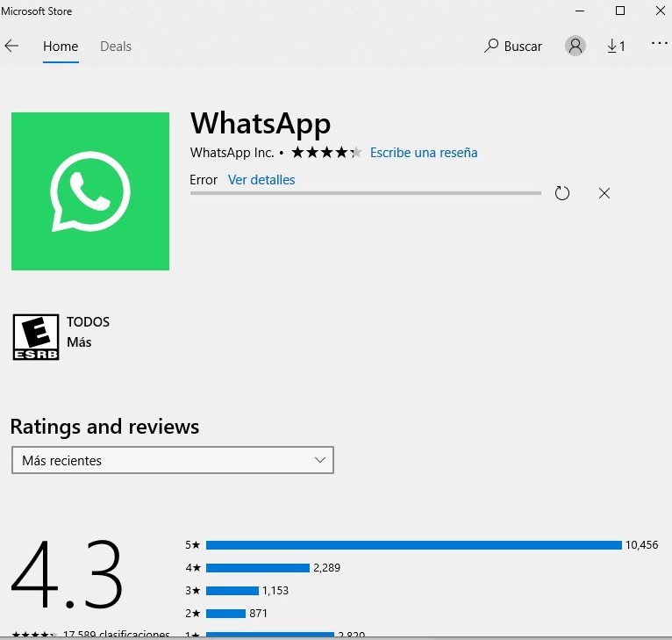Retry the download with the refresh icon

point(561,193)
